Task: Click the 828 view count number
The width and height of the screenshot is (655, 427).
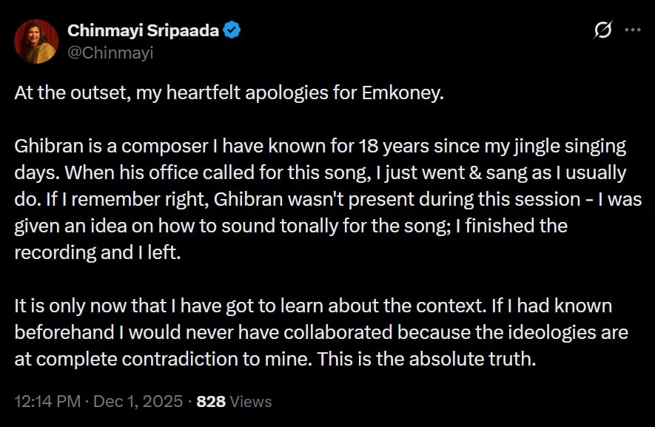Action: (x=211, y=402)
